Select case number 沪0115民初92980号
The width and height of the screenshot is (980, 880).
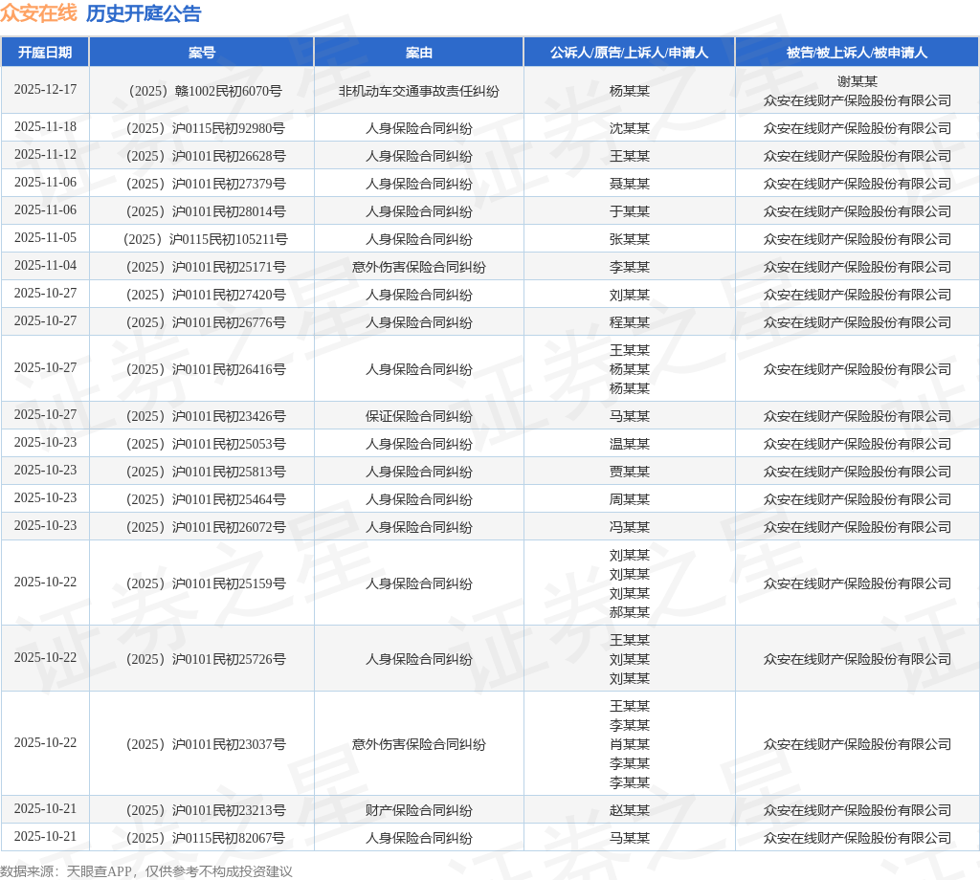(x=206, y=129)
